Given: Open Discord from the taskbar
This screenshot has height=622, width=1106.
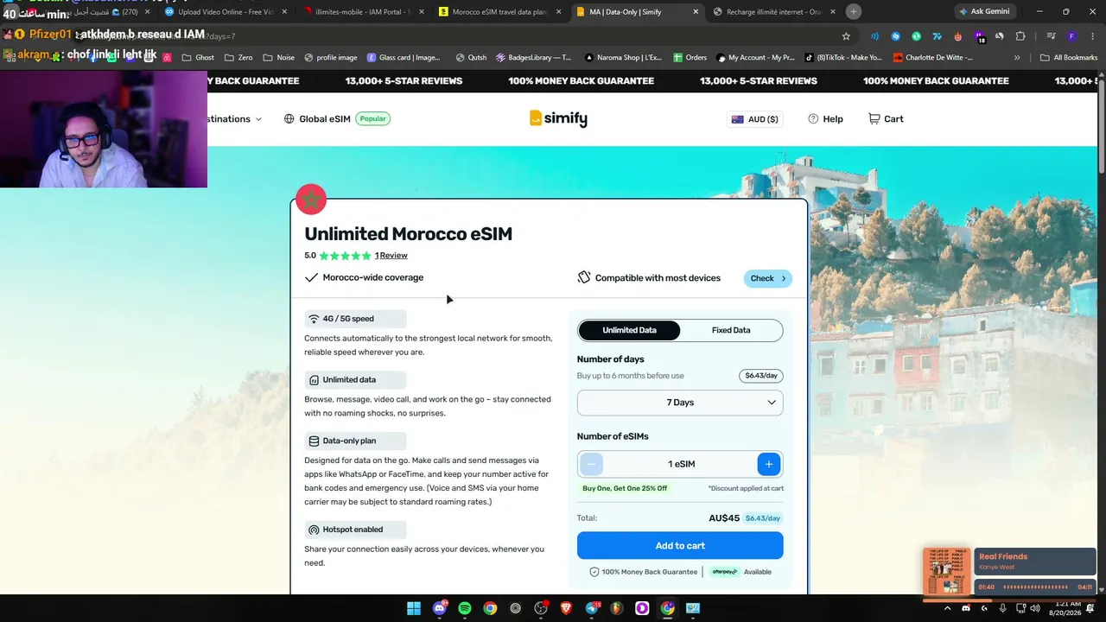Looking at the screenshot, I should click(440, 608).
